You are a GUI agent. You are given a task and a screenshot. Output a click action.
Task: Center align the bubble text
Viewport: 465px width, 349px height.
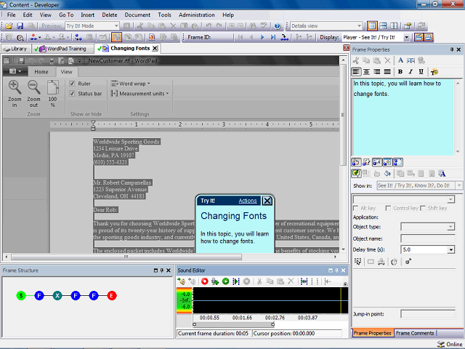[366, 71]
